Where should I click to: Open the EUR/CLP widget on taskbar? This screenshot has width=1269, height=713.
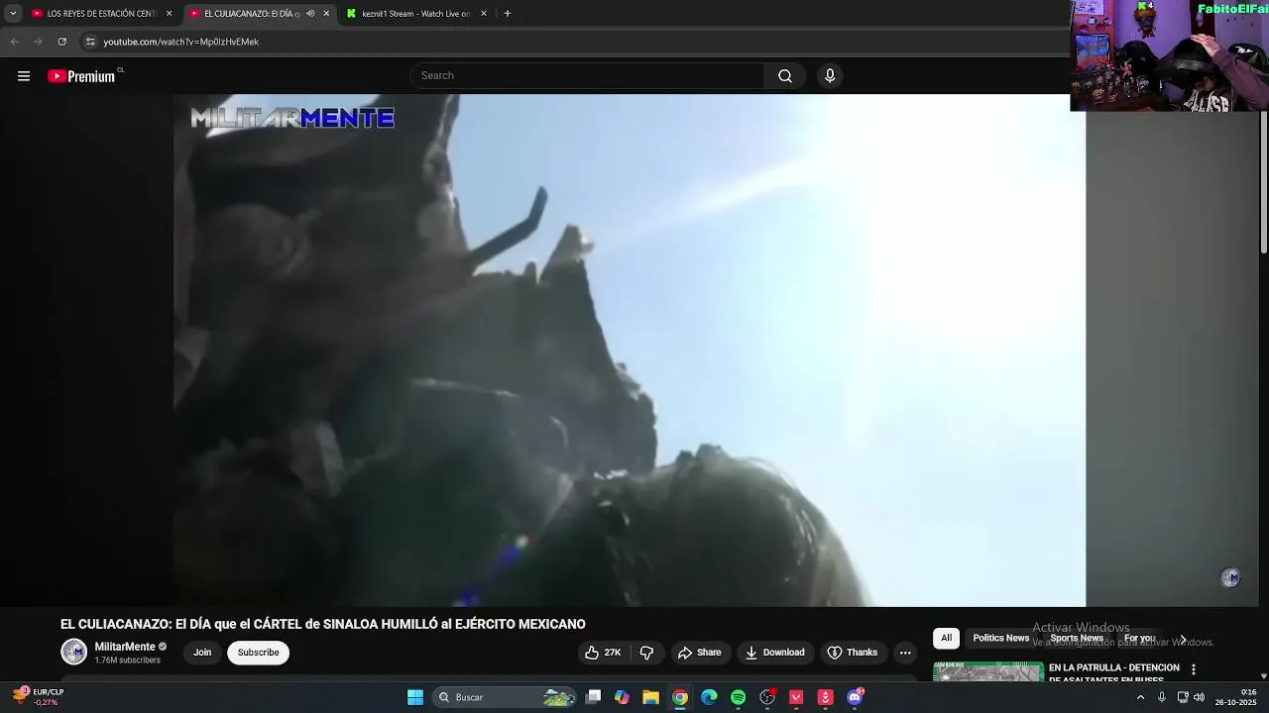click(x=38, y=697)
